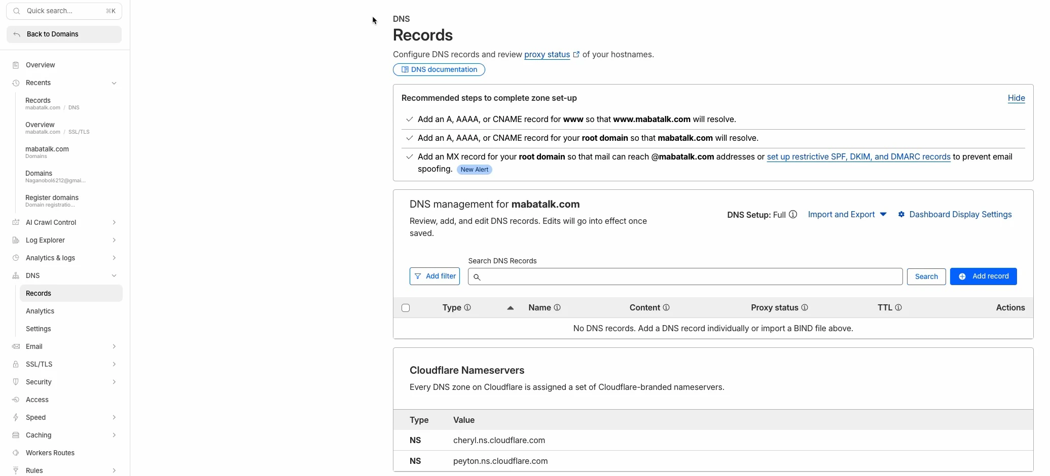This screenshot has height=476, width=1050.
Task: Click the DNS section icon in sidebar
Action: [x=16, y=275]
